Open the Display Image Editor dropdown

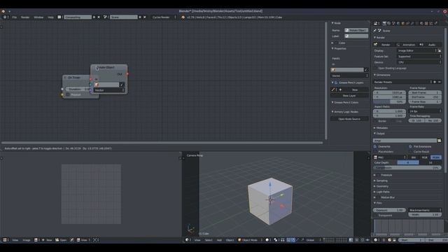417,50
